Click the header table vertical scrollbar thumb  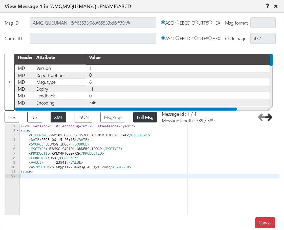271,60
